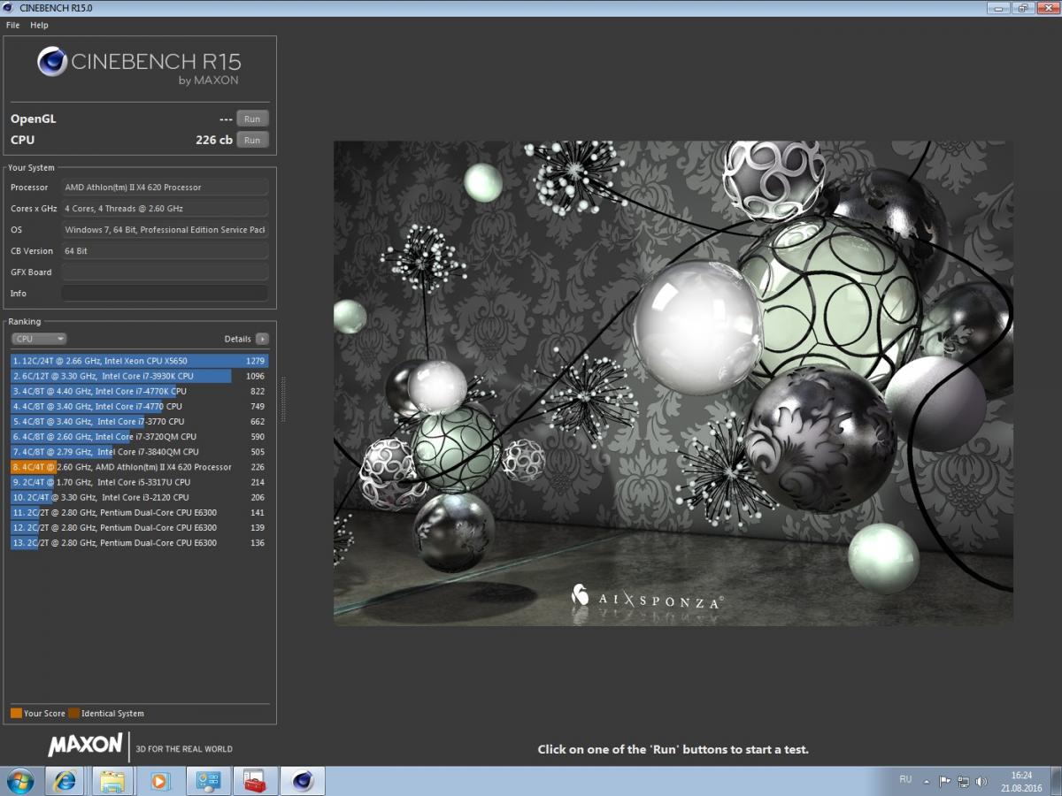Select ranking row 4, Core i7-4770 CPU
The image size is (1062, 796).
tap(140, 406)
